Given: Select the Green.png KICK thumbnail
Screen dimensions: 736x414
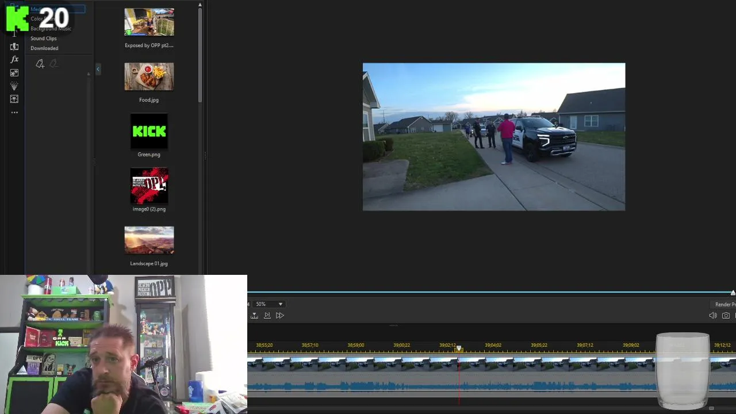Looking at the screenshot, I should [149, 131].
